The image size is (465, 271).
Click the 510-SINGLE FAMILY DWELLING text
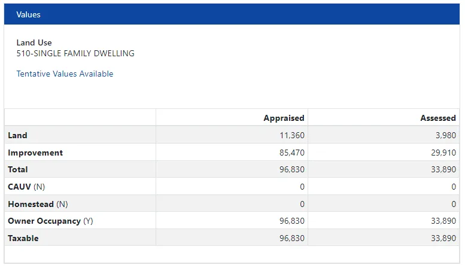tap(75, 54)
